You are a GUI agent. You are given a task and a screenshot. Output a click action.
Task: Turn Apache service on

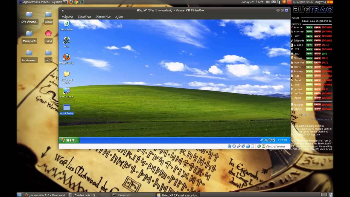click(x=309, y=27)
